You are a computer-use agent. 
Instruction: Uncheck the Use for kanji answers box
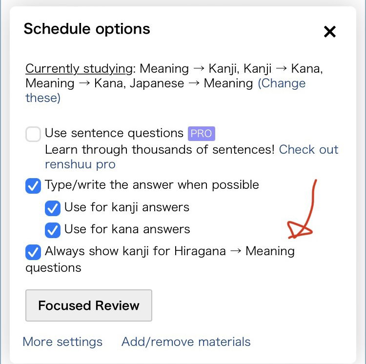click(53, 208)
